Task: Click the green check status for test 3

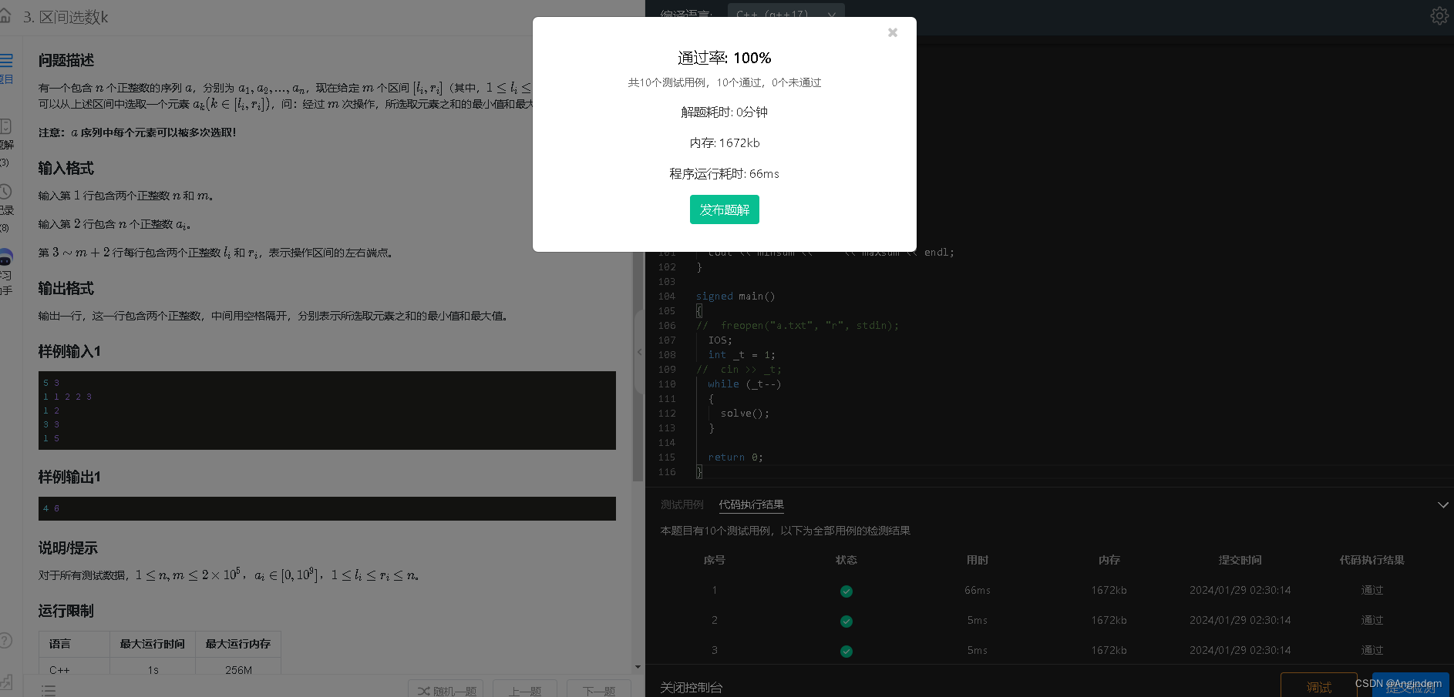Action: pos(846,652)
